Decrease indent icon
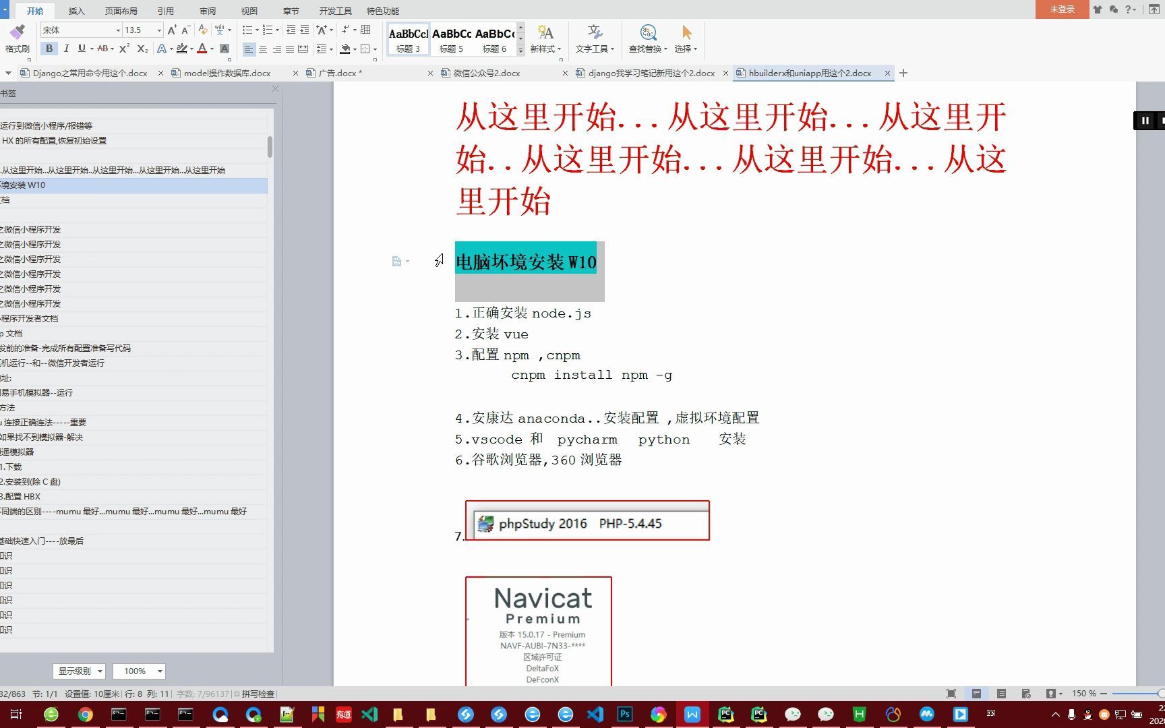The image size is (1165, 728). coord(291,30)
